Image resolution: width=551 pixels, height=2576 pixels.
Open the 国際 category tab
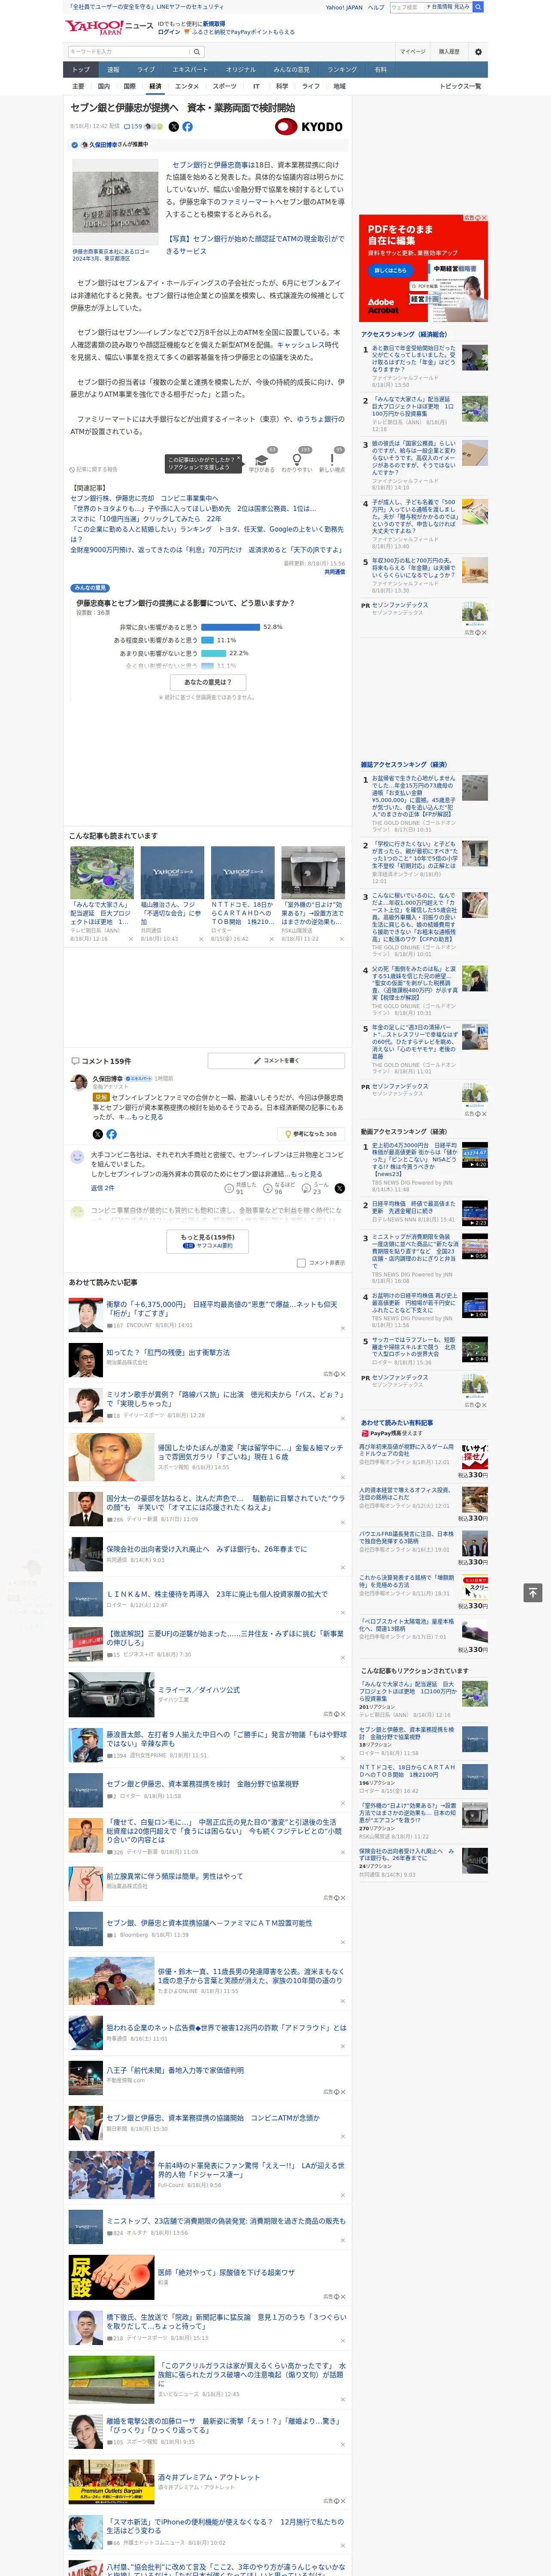[x=129, y=86]
